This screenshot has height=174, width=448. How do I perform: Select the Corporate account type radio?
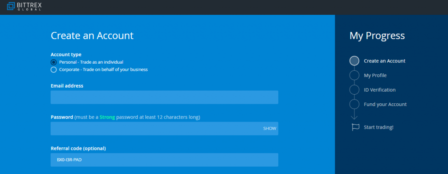point(53,70)
